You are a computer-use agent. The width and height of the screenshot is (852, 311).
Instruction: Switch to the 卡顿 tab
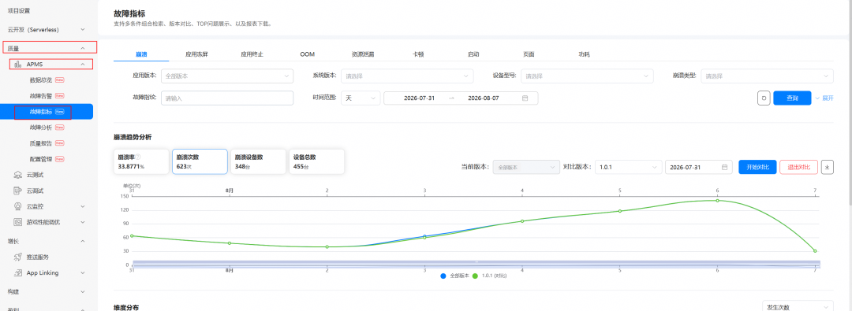click(x=418, y=54)
